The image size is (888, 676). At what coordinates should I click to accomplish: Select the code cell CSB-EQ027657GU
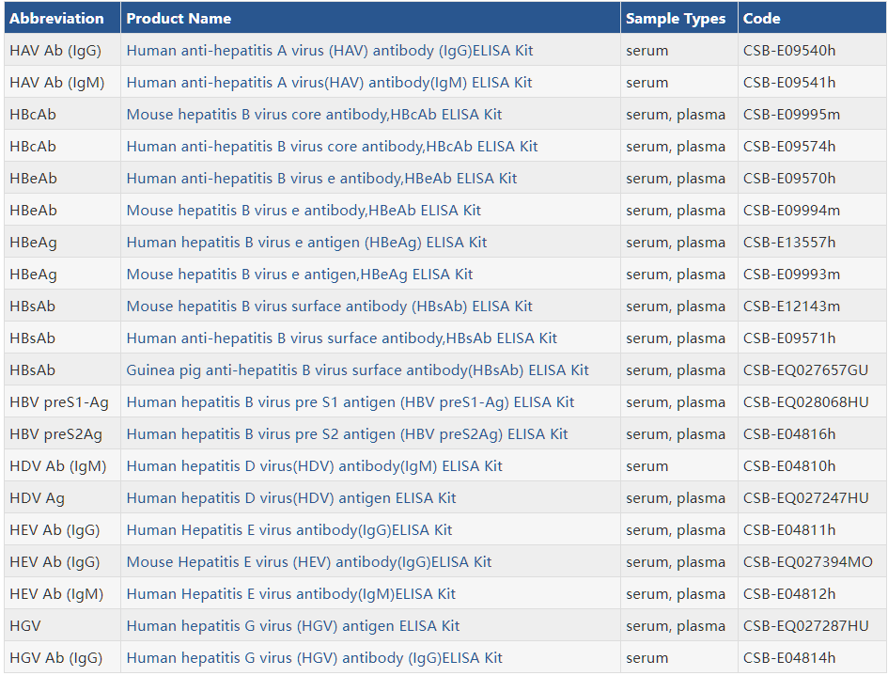(x=805, y=370)
